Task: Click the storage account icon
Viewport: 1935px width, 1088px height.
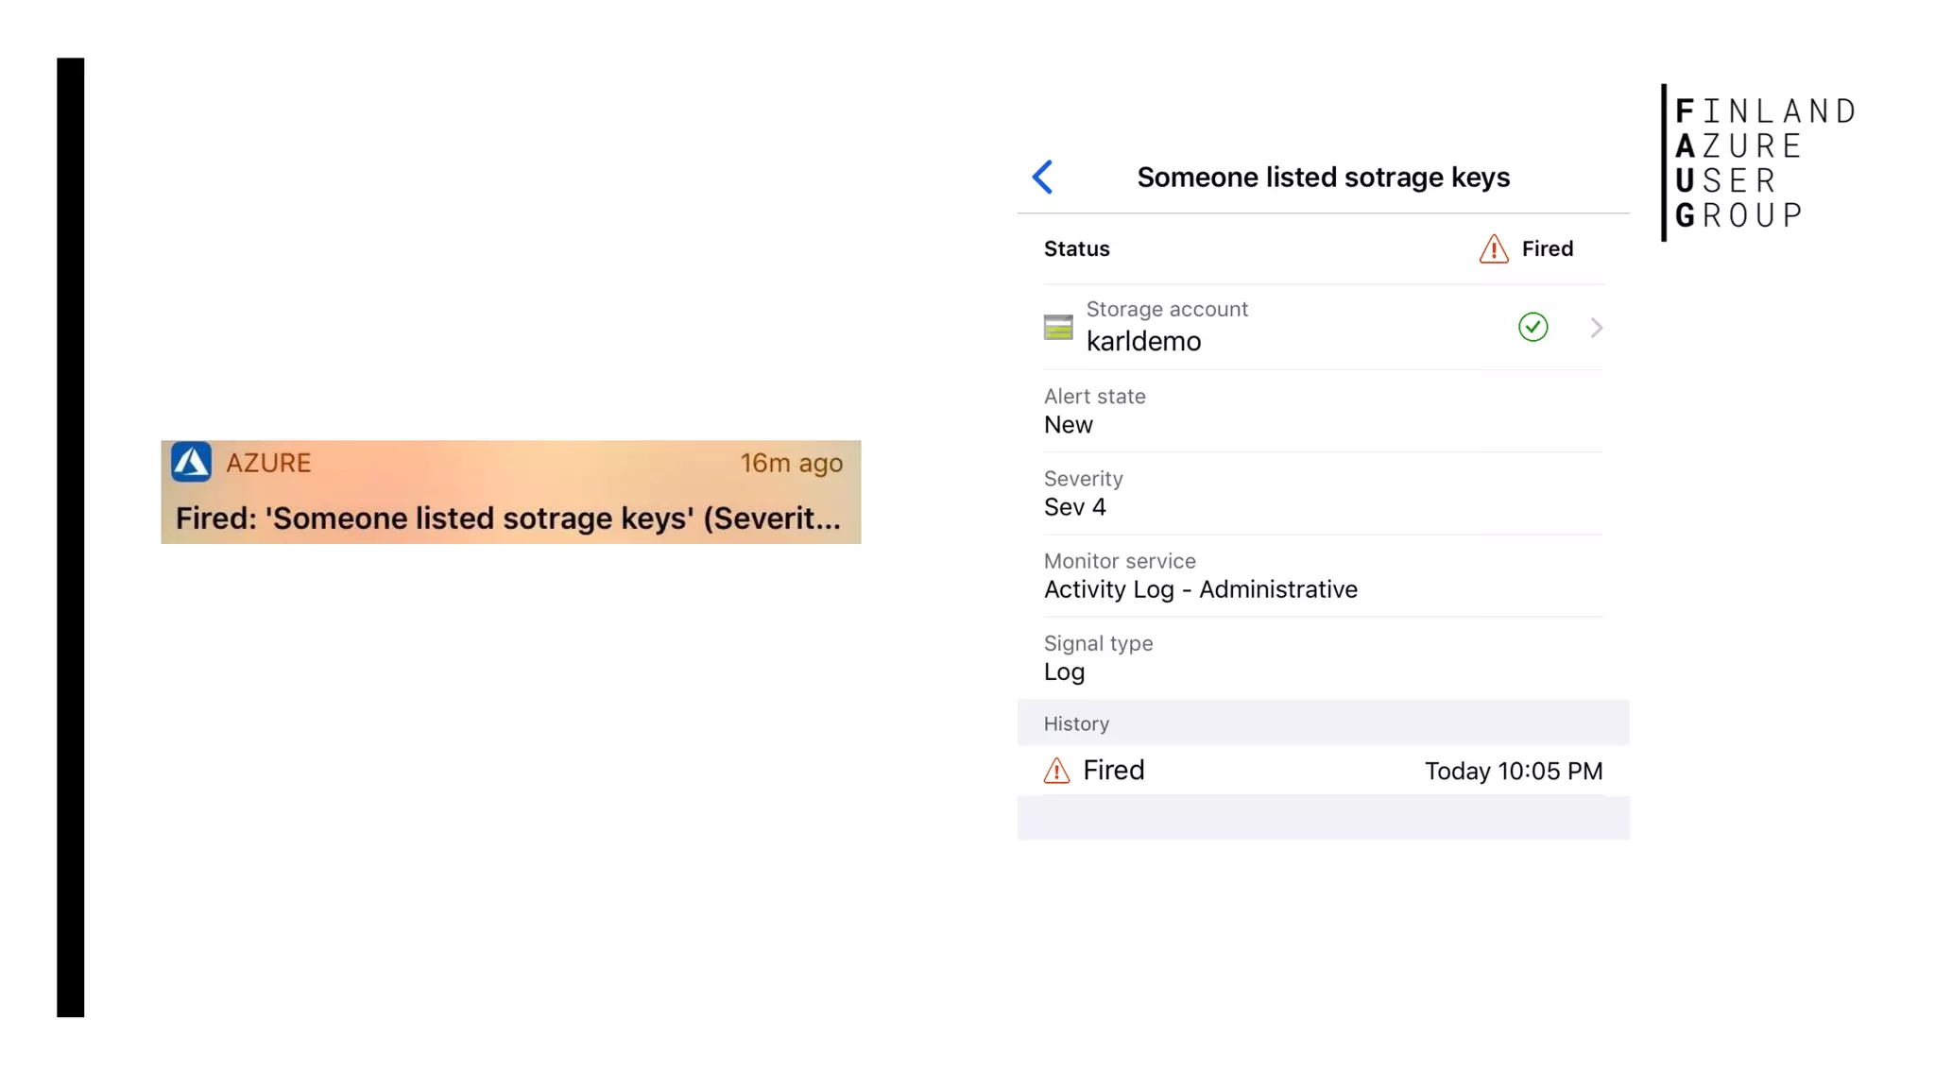Action: (x=1058, y=327)
